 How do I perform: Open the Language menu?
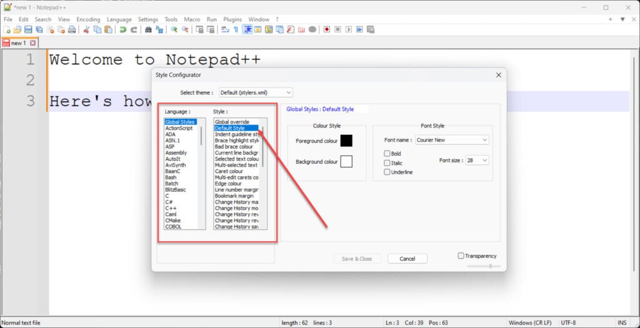(x=119, y=19)
